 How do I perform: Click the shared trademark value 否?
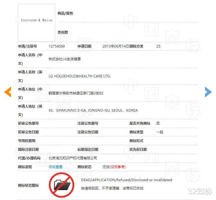click(158, 123)
